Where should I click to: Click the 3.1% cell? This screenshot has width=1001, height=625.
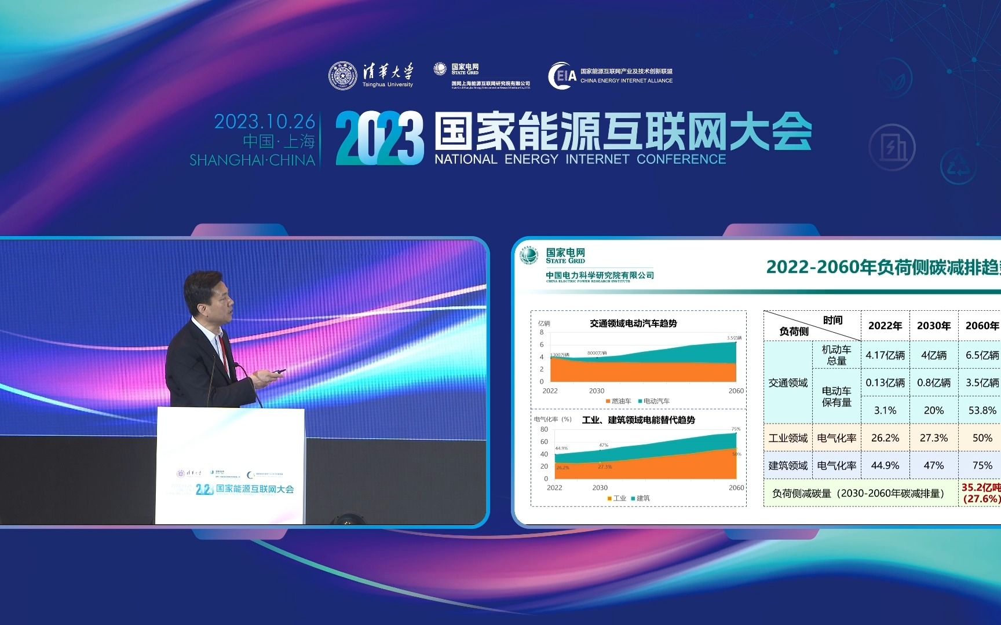[885, 410]
